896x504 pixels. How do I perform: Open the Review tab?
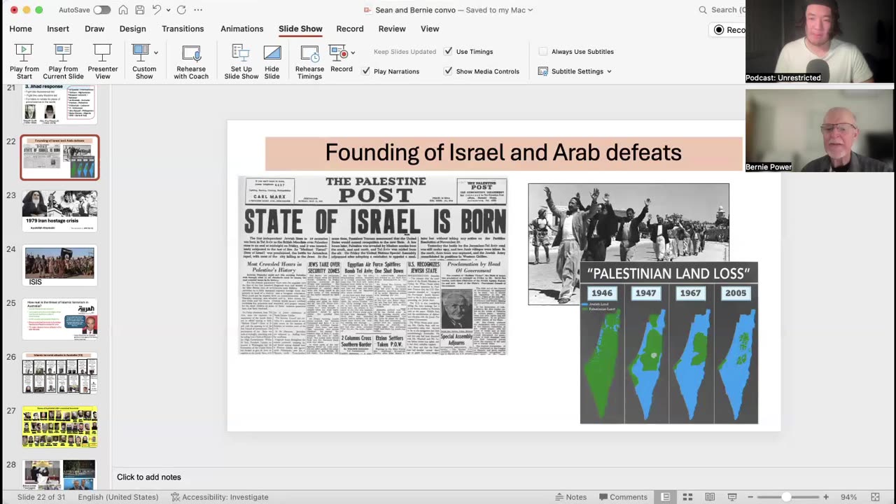click(392, 29)
